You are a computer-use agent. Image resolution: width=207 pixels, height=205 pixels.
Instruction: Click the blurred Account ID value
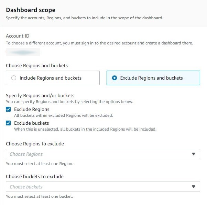(23, 52)
